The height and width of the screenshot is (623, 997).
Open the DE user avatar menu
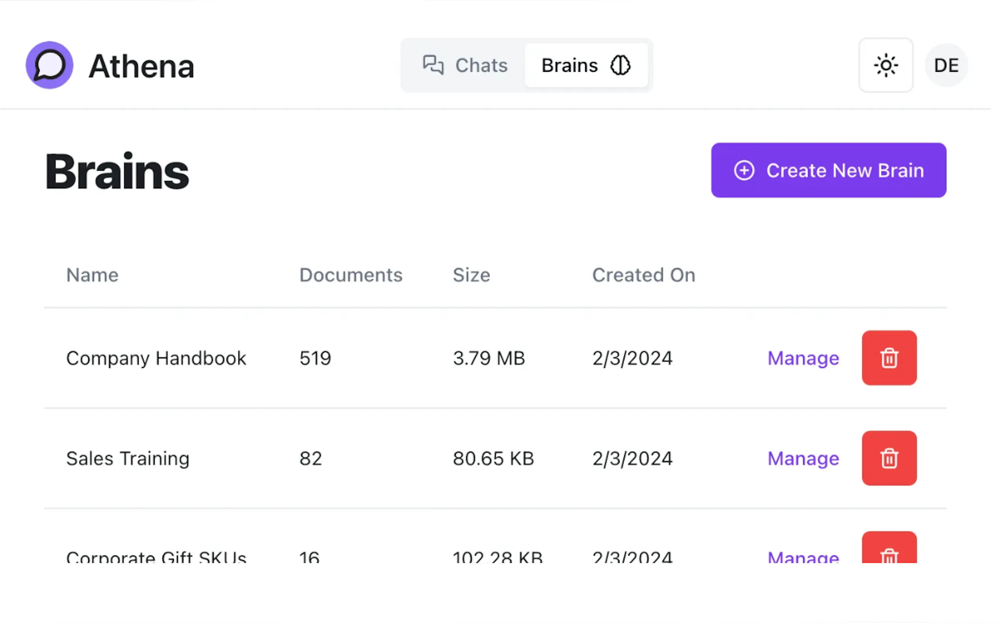pos(946,65)
